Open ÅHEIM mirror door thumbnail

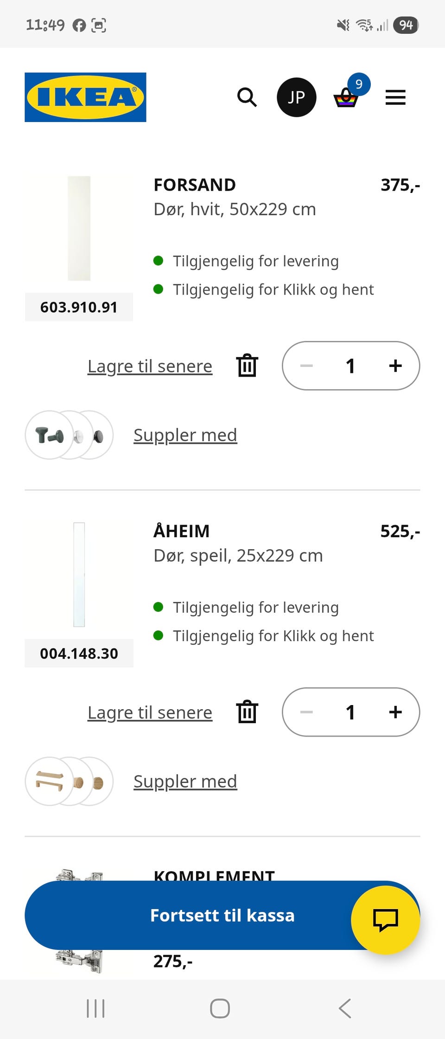(x=79, y=575)
